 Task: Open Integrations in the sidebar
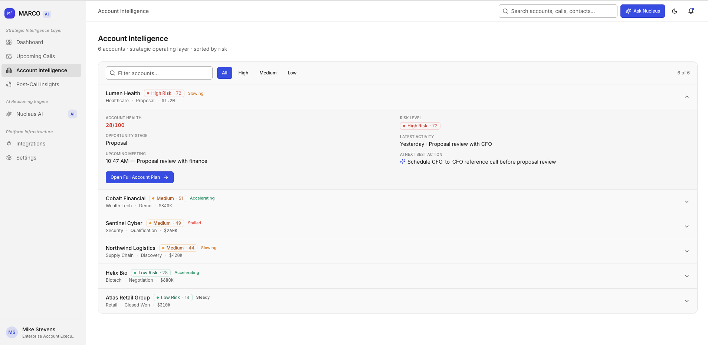41,144
